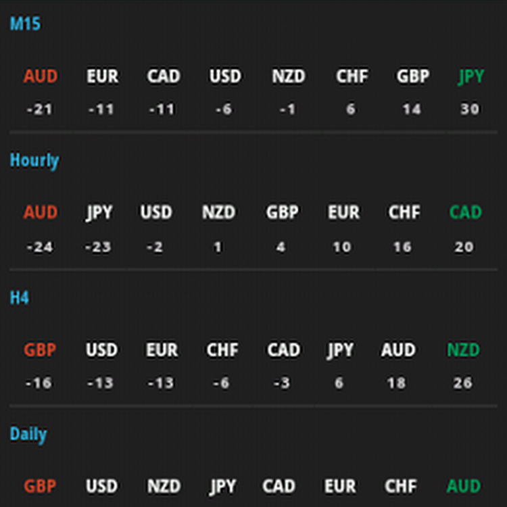Screen dimensions: 507x507
Task: Click the 26 value under NZD in H4
Action: (x=463, y=384)
